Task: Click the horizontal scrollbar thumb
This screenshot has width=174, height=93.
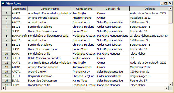Action: click(45, 88)
